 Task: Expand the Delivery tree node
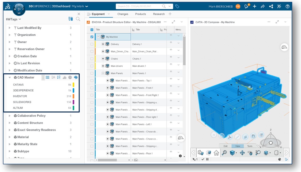[x=103, y=44]
